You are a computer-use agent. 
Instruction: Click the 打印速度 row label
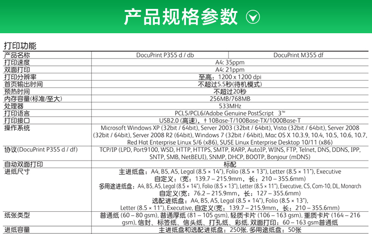coord(17,62)
